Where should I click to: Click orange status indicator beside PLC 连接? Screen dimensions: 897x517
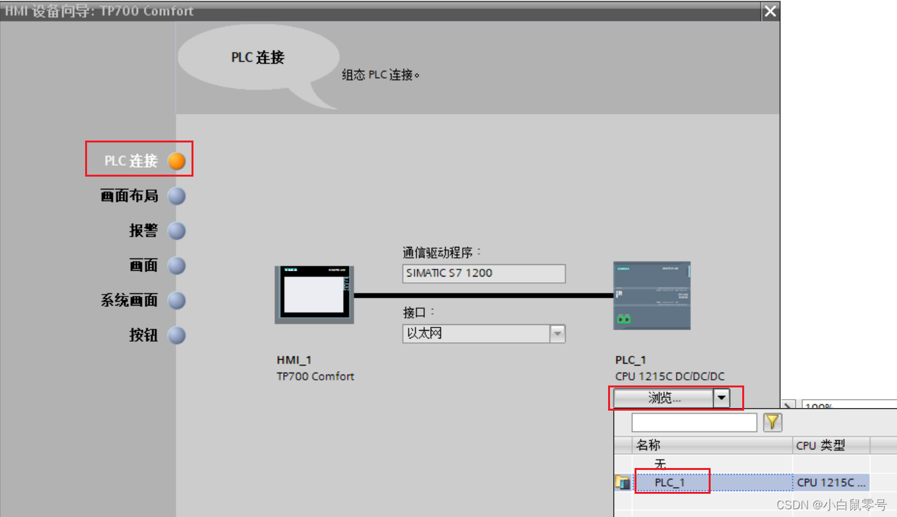point(176,161)
